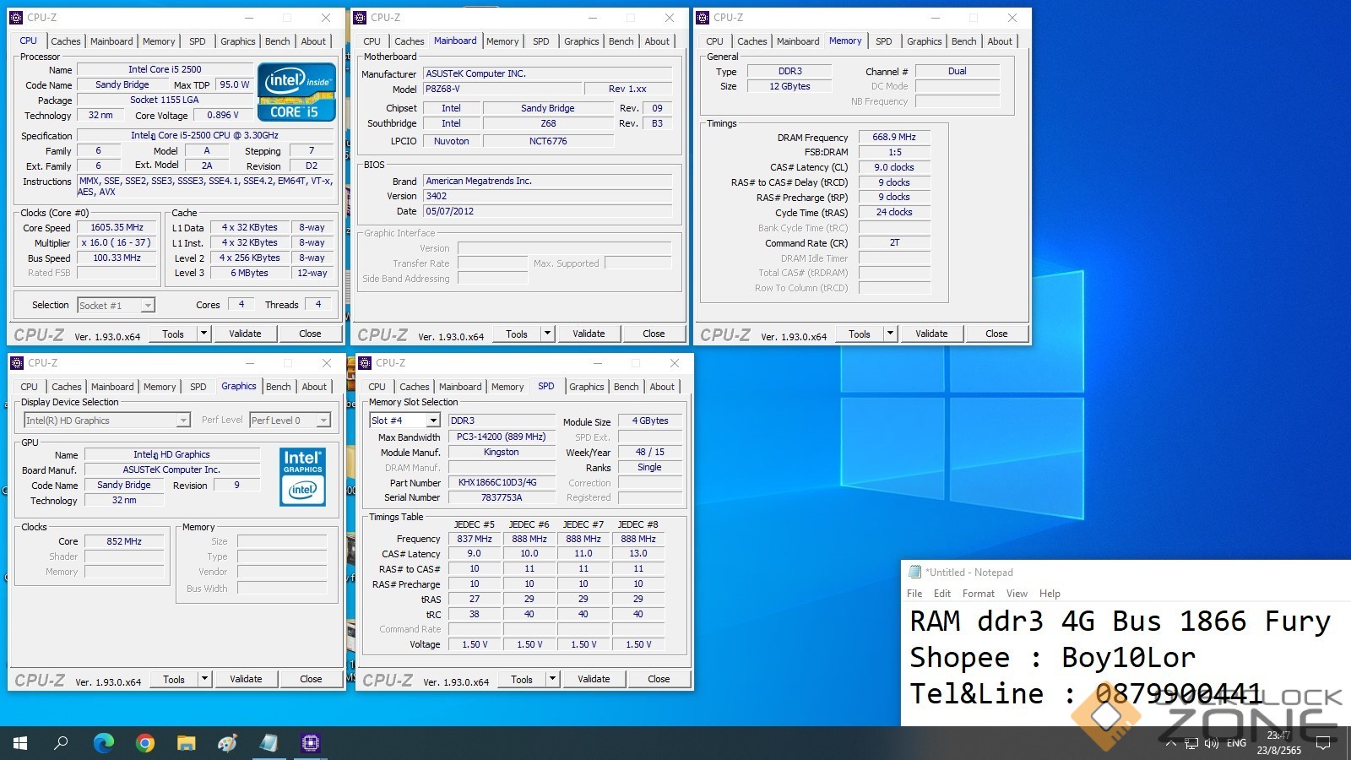This screenshot has width=1351, height=760.
Task: Open the Display Device Selection dropdown
Action: [x=183, y=421]
